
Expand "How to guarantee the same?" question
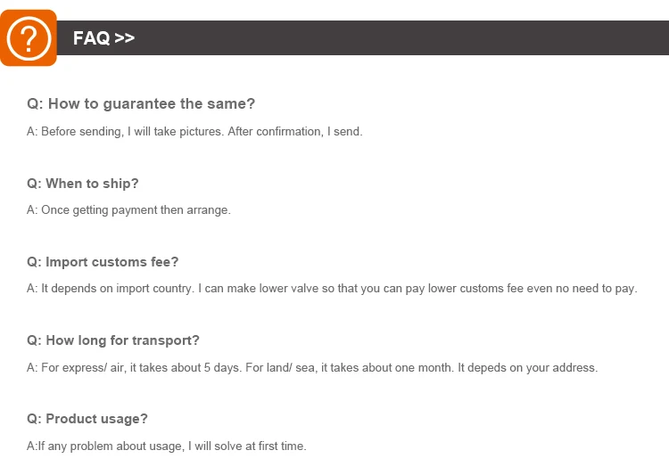pos(141,104)
